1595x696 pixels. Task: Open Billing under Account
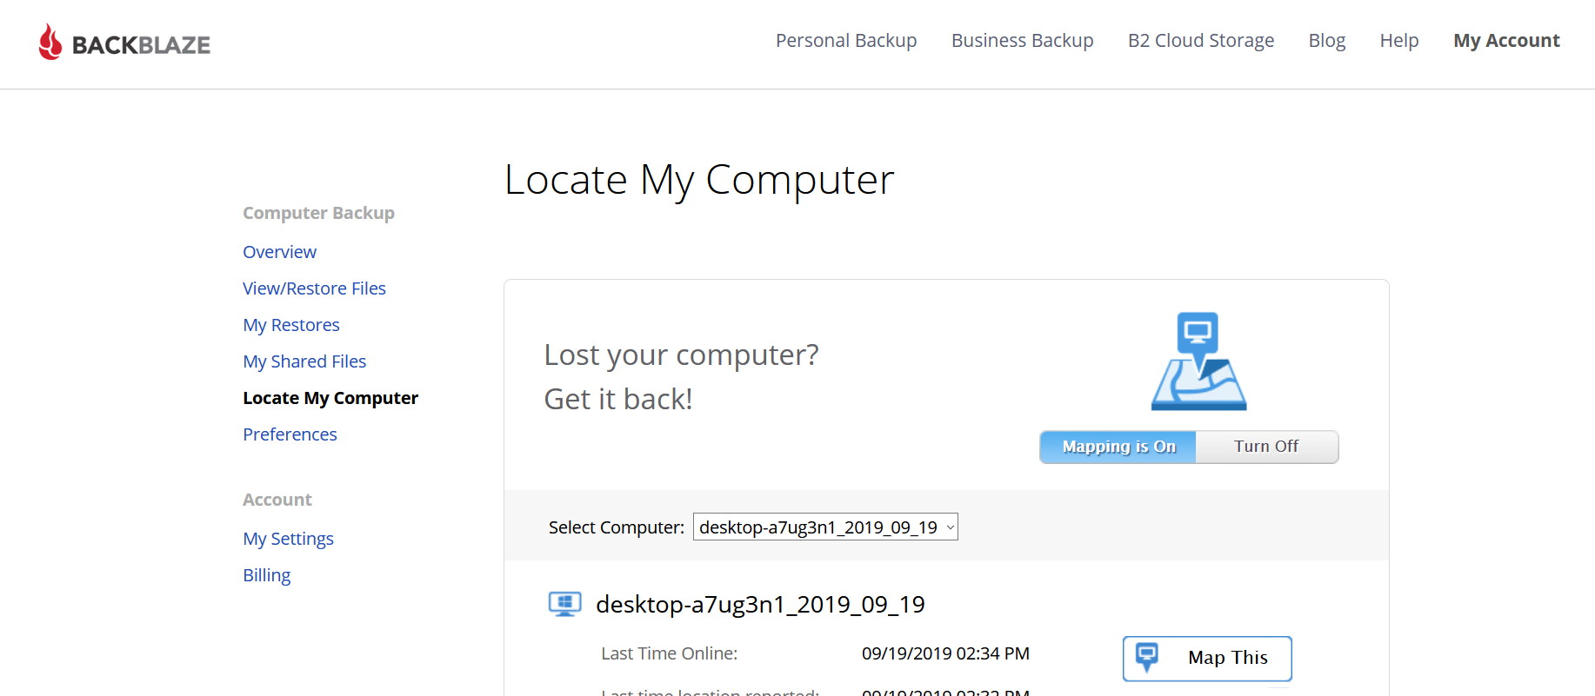coord(266,575)
